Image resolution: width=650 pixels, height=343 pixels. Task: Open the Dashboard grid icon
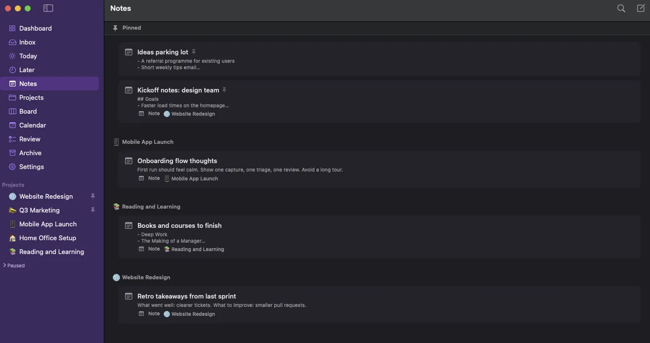click(x=12, y=28)
